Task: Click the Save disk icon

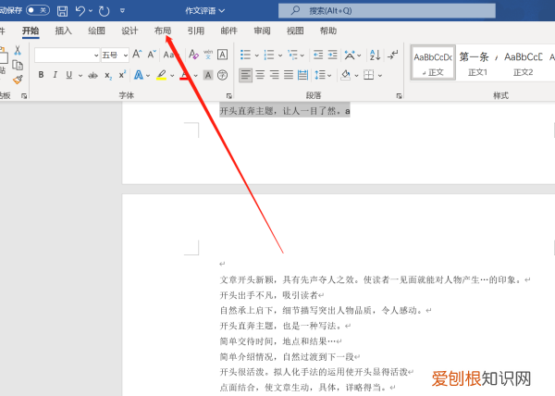Action: click(x=62, y=11)
